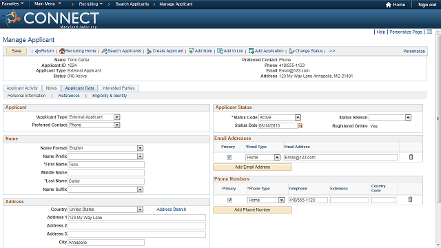Open the Status Date calendar picker
Viewport: 441px width, 248px height.
click(300, 125)
